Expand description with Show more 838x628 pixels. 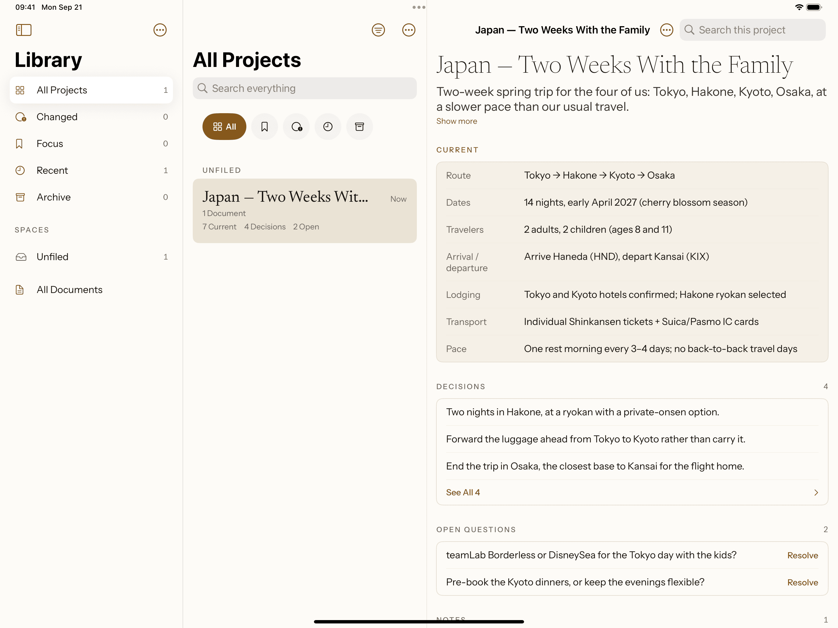[456, 121]
